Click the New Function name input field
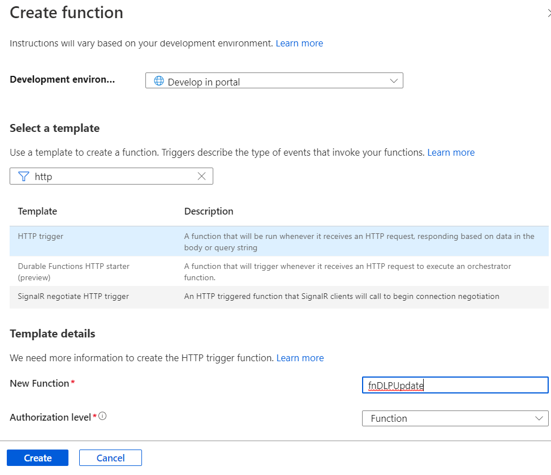The height and width of the screenshot is (475, 551). [x=455, y=385]
